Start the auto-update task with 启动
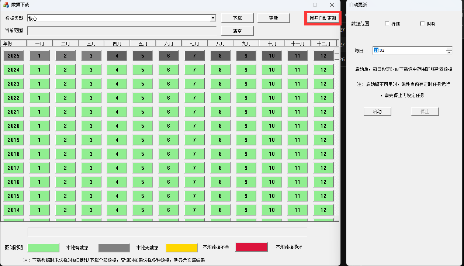This screenshot has height=266, width=464. click(x=377, y=111)
